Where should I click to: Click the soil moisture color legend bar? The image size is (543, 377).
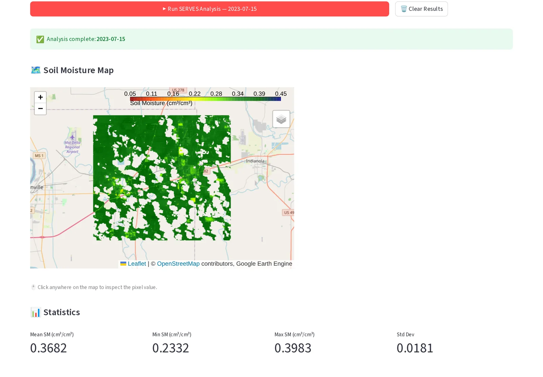(x=205, y=99)
